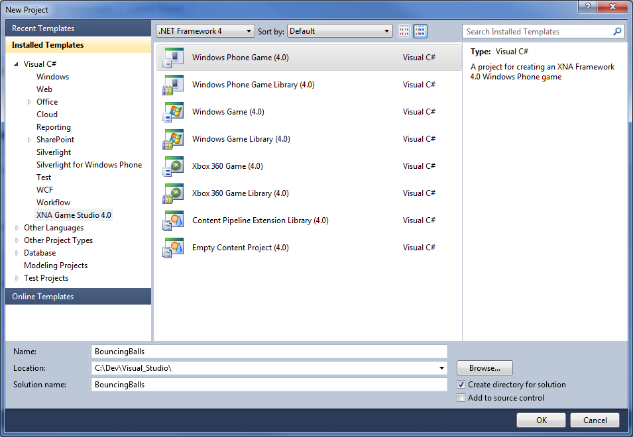Enable Add to source control checkbox

click(x=461, y=398)
